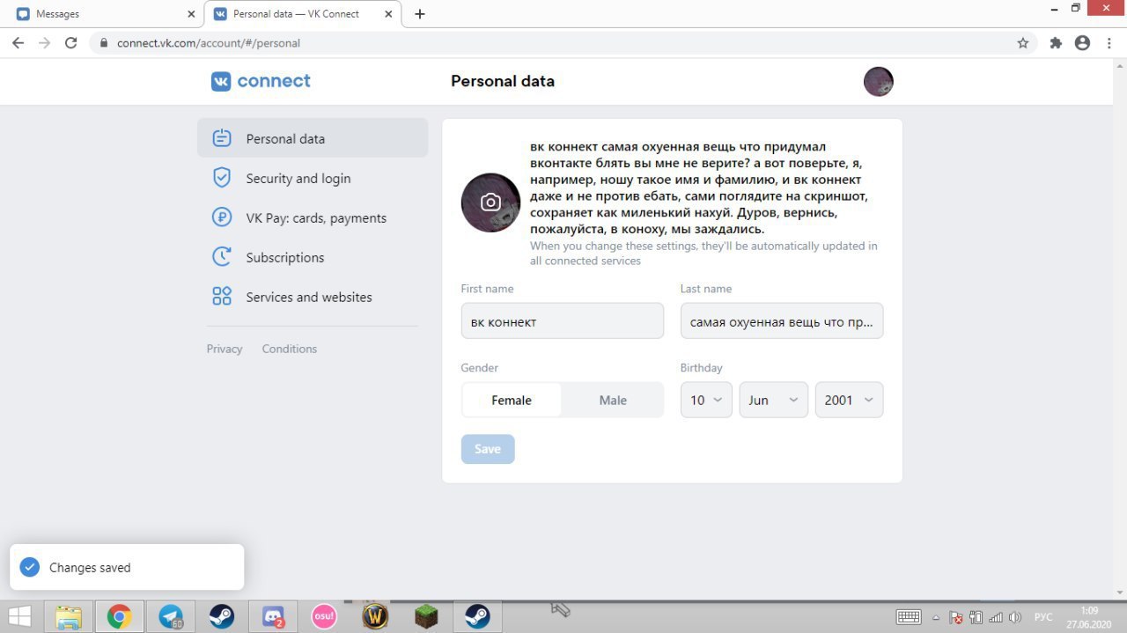Open Discord from the taskbar
This screenshot has width=1127, height=633.
(273, 616)
